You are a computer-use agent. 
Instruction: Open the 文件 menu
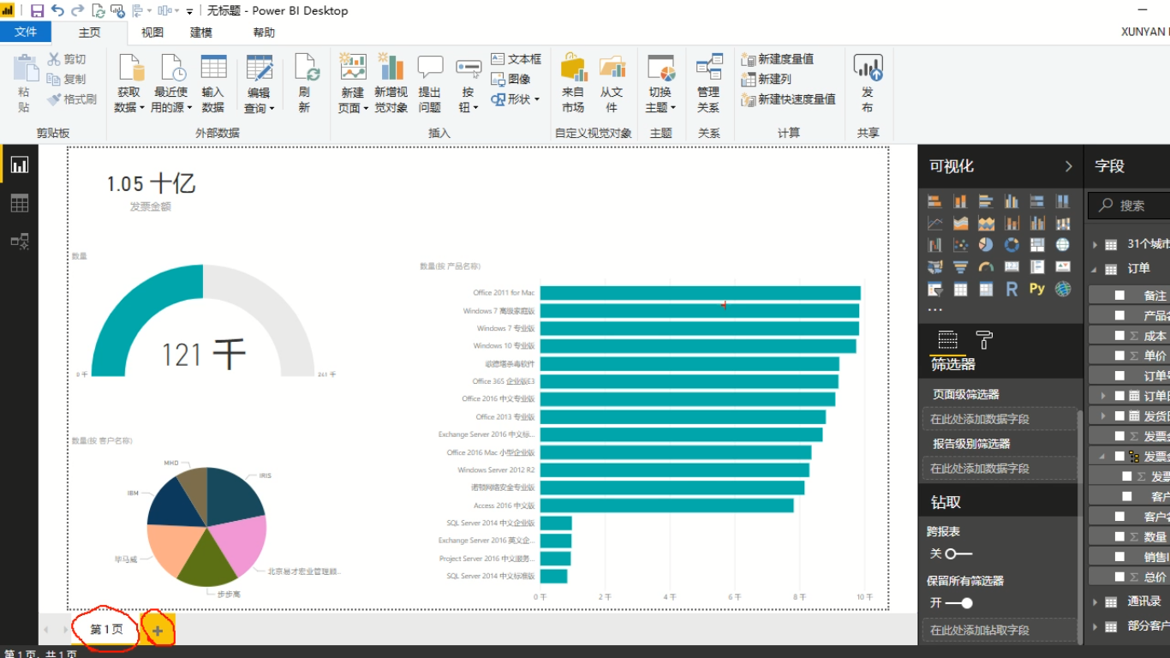26,32
